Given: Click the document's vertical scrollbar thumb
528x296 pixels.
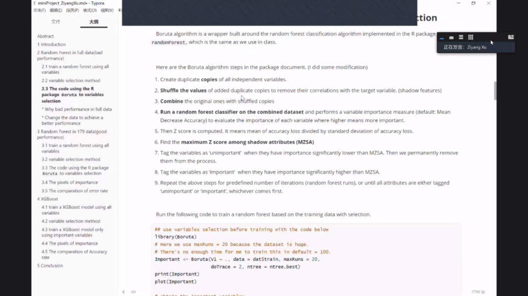Looking at the screenshot, I should [495, 91].
